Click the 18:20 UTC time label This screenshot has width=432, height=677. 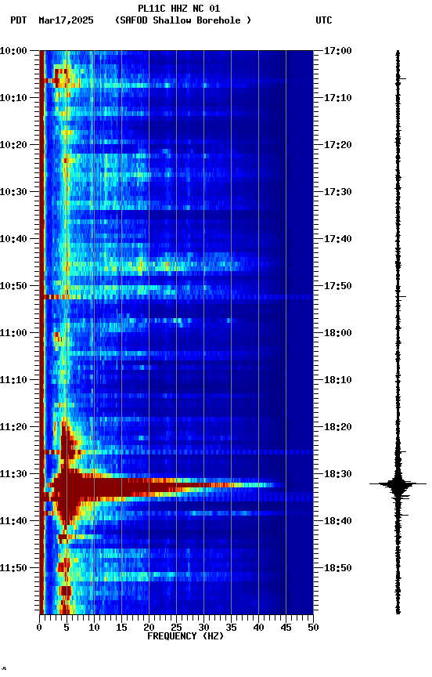coord(338,427)
